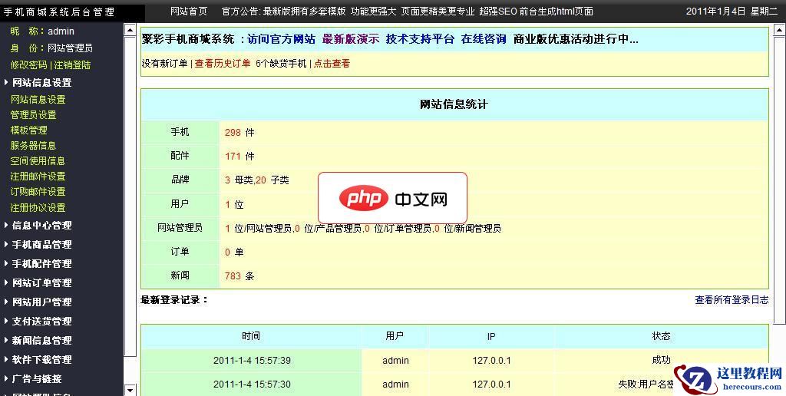Open 注册邮件设置 in the sidebar
The height and width of the screenshot is (396, 786).
coord(38,177)
